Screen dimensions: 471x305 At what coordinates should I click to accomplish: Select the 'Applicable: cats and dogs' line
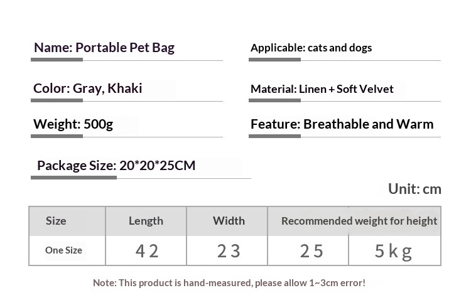[x=311, y=48]
